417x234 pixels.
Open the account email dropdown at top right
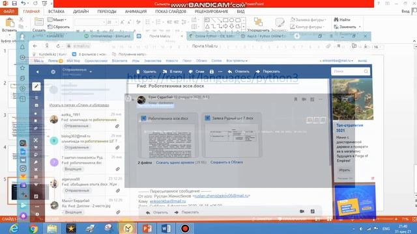[x=338, y=60]
